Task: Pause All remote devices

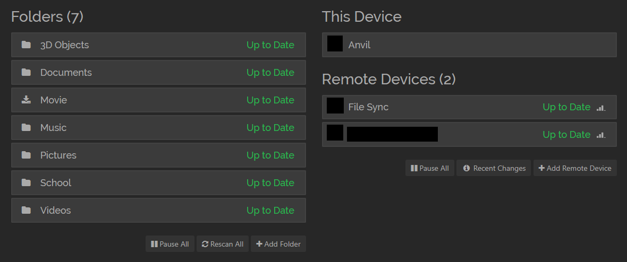Action: pos(430,168)
